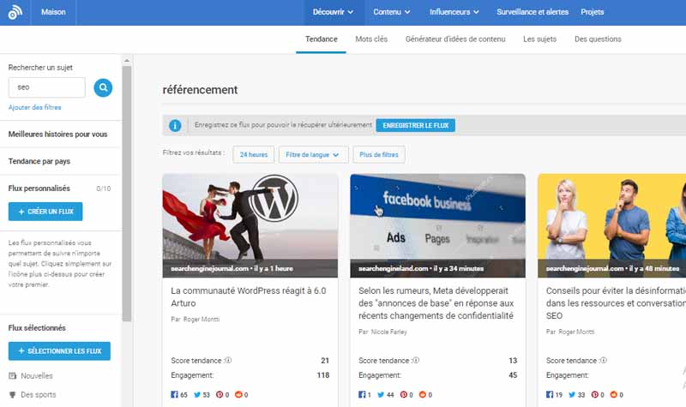Click Flux personnalisés heading
This screenshot has height=407, width=686.
tap(39, 189)
